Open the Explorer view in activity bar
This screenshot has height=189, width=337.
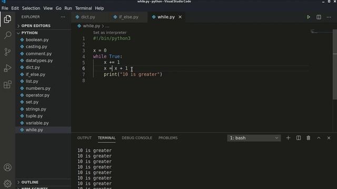click(7, 19)
